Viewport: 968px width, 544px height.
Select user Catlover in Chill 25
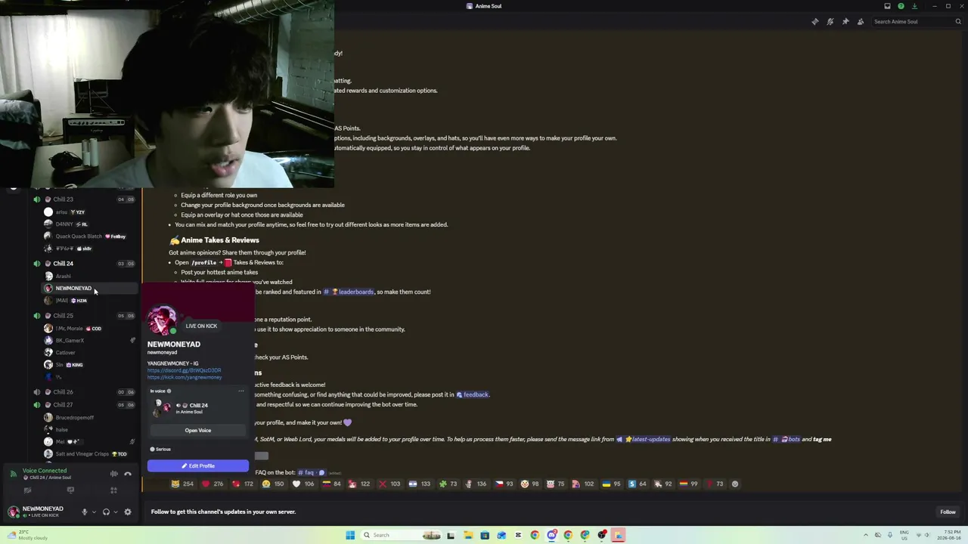66,353
